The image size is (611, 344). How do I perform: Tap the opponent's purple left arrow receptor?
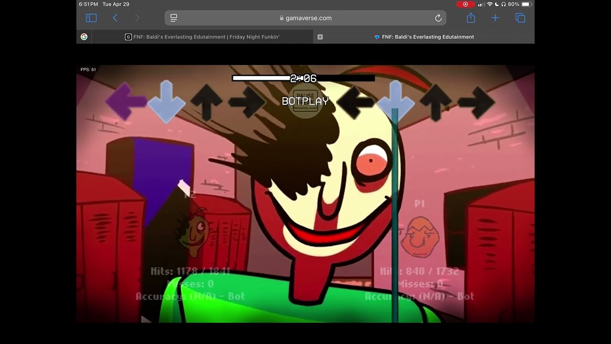[x=125, y=101]
